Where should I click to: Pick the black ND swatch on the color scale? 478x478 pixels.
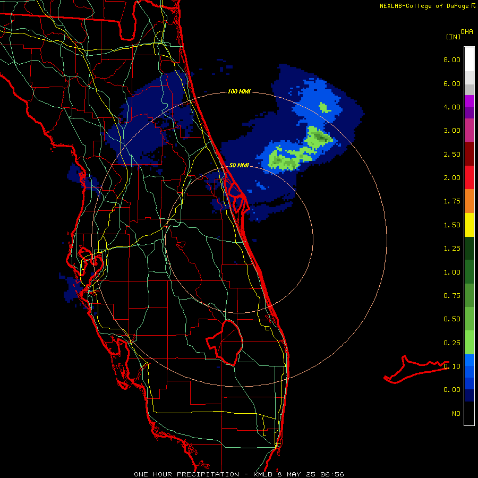point(469,413)
